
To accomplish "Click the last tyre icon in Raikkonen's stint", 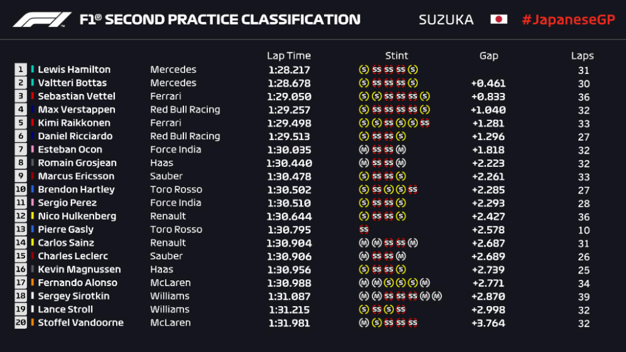I will (x=425, y=123).
